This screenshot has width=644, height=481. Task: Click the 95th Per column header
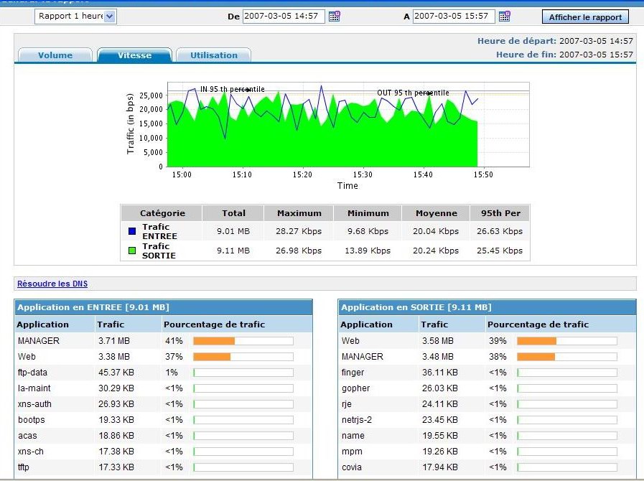pyautogui.click(x=500, y=213)
